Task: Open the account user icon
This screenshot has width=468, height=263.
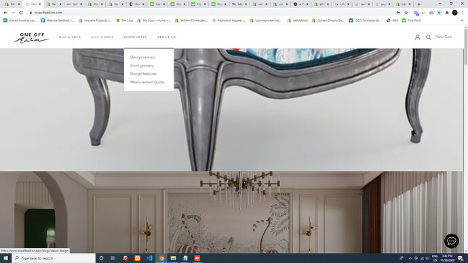Action: point(417,37)
